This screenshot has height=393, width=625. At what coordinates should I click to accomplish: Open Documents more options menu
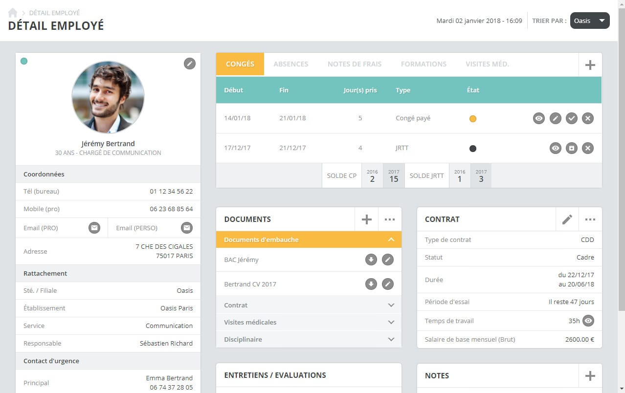tap(390, 219)
